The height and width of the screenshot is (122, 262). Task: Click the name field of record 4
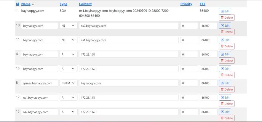[x=40, y=54]
